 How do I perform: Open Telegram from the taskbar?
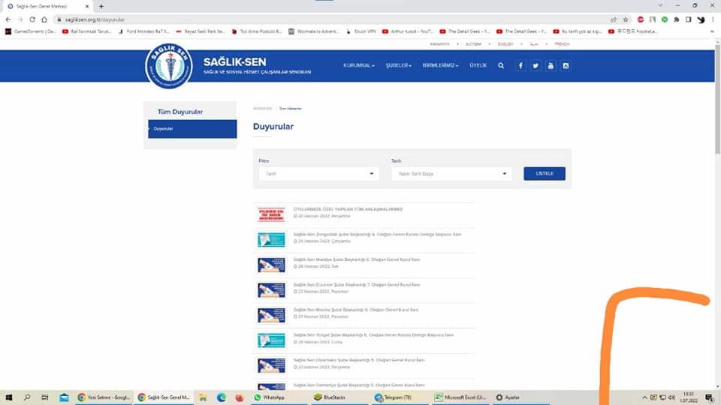click(x=393, y=397)
